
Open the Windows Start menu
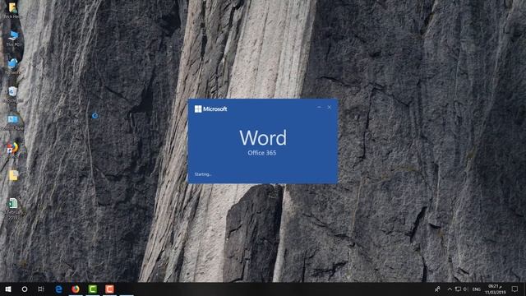8,289
